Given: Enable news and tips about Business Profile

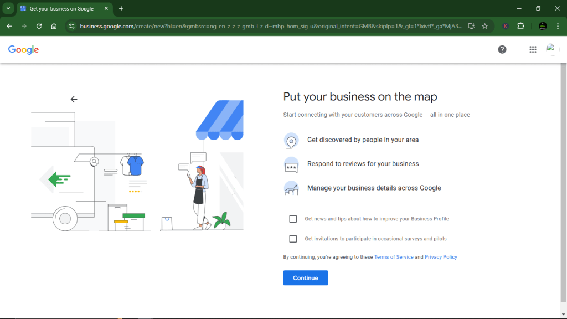Looking at the screenshot, I should [x=293, y=218].
